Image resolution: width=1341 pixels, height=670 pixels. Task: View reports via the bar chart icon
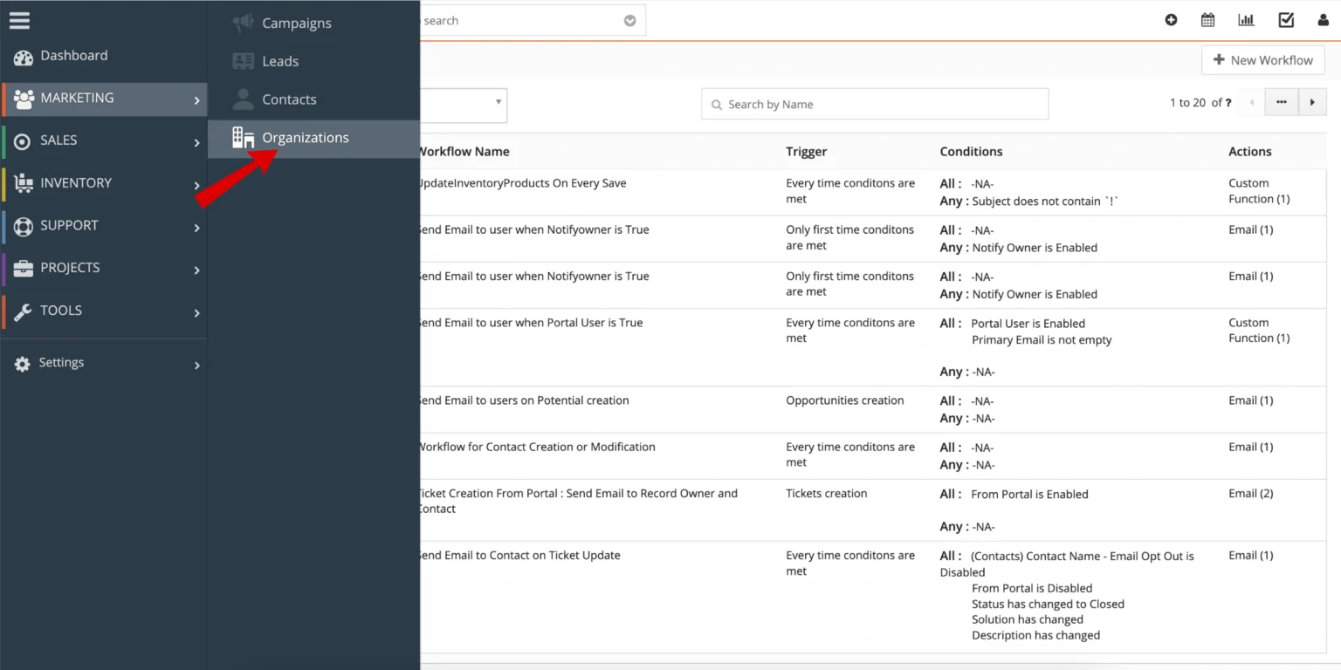(x=1246, y=19)
